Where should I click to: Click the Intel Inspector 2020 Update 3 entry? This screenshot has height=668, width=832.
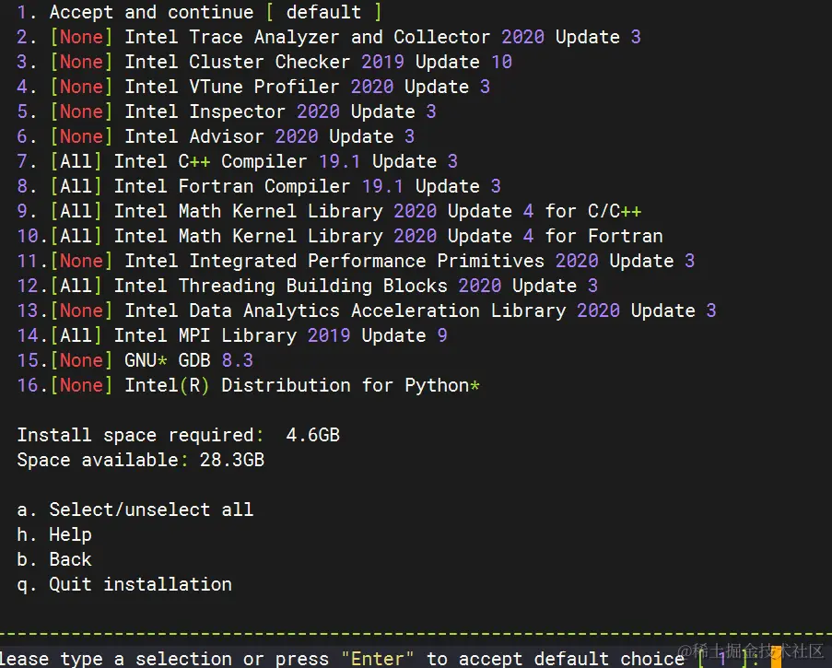click(x=226, y=112)
